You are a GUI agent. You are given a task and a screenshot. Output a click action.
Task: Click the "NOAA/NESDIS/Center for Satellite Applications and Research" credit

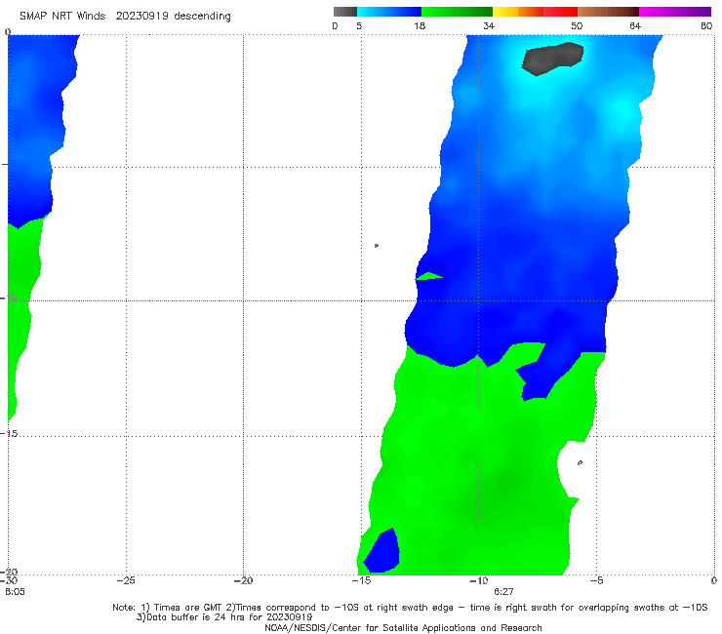click(x=403, y=627)
